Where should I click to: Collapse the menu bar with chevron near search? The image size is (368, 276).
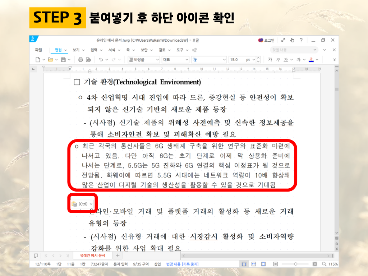coord(325,50)
